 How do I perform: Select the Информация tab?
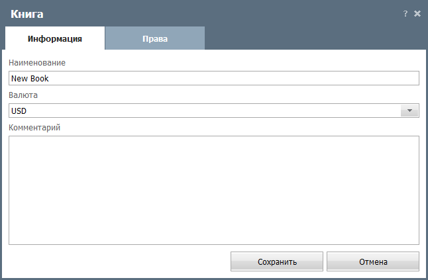55,38
